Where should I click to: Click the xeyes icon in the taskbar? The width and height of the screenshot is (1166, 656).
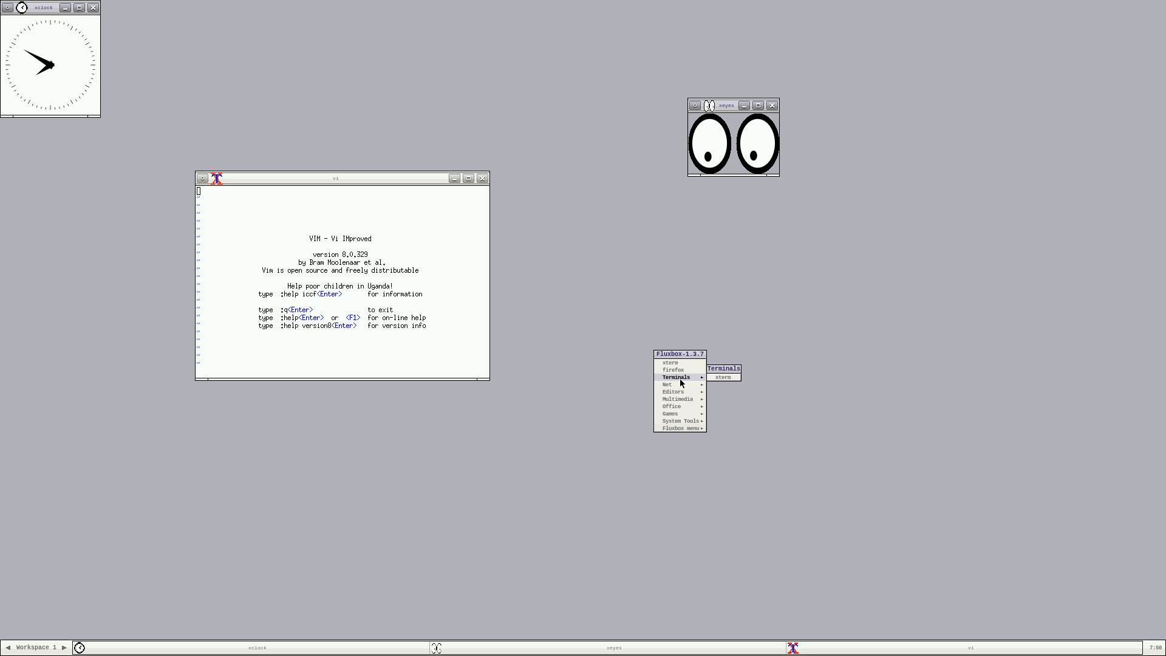[437, 648]
